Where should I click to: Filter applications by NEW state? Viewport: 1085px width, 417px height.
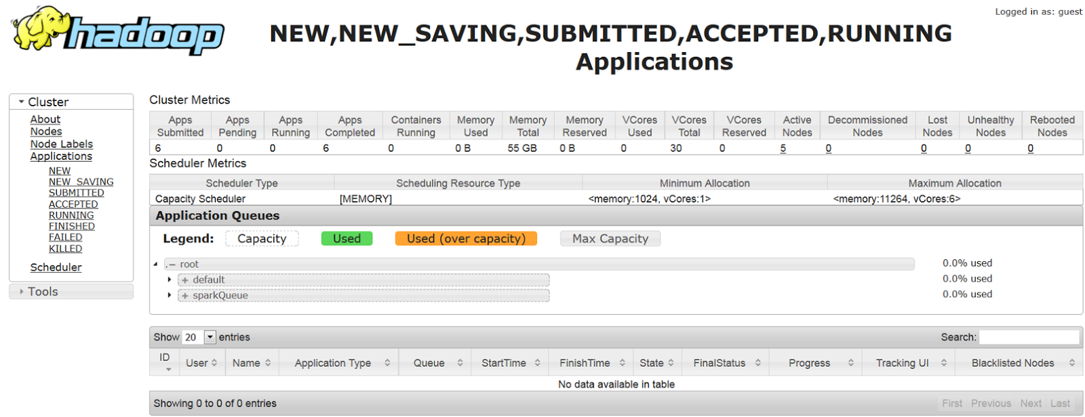point(60,171)
